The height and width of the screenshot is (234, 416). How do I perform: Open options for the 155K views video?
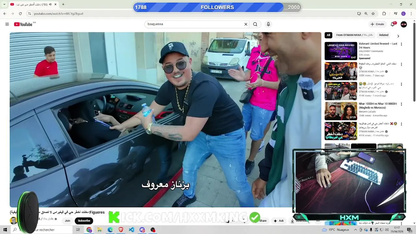[401, 64]
